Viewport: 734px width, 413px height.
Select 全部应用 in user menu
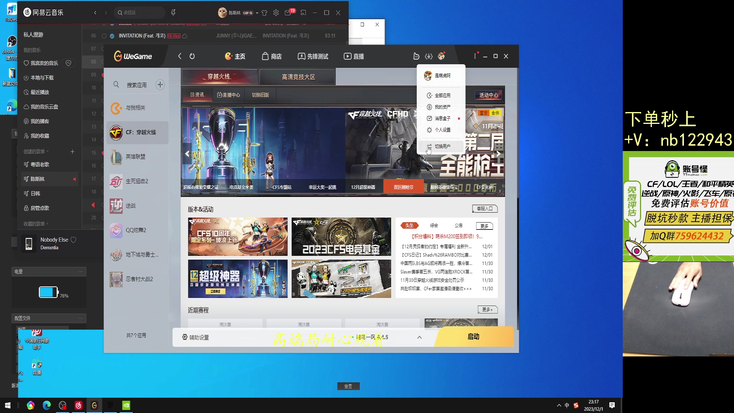click(x=441, y=96)
